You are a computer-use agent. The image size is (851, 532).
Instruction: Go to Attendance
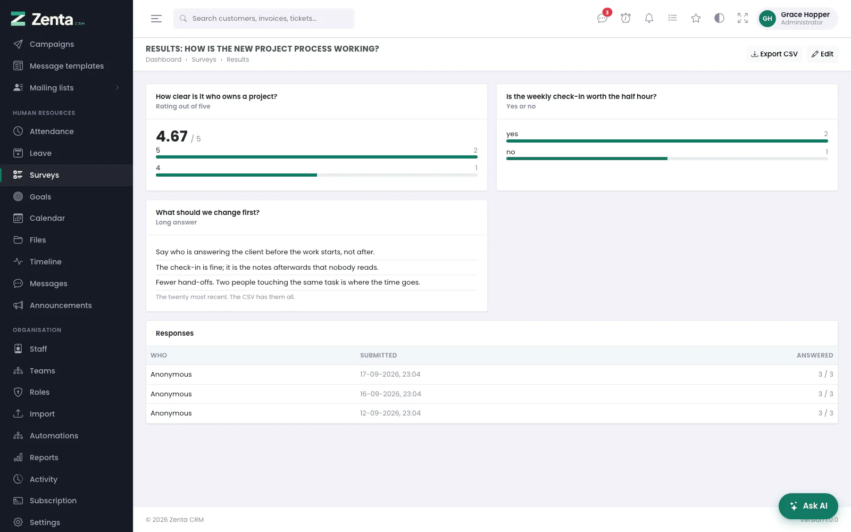click(x=66, y=131)
